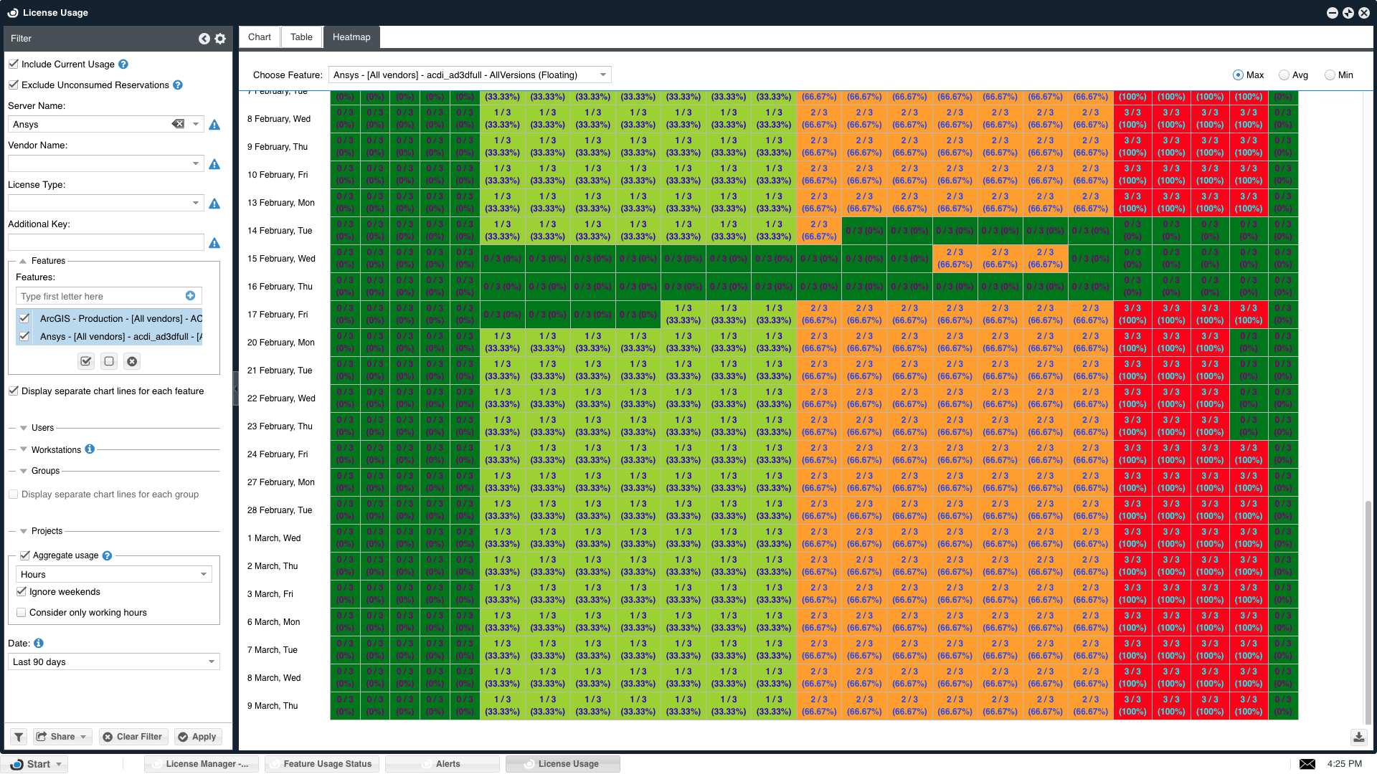Click the Server Name warning triangle icon
1377x774 pixels.
coord(214,125)
